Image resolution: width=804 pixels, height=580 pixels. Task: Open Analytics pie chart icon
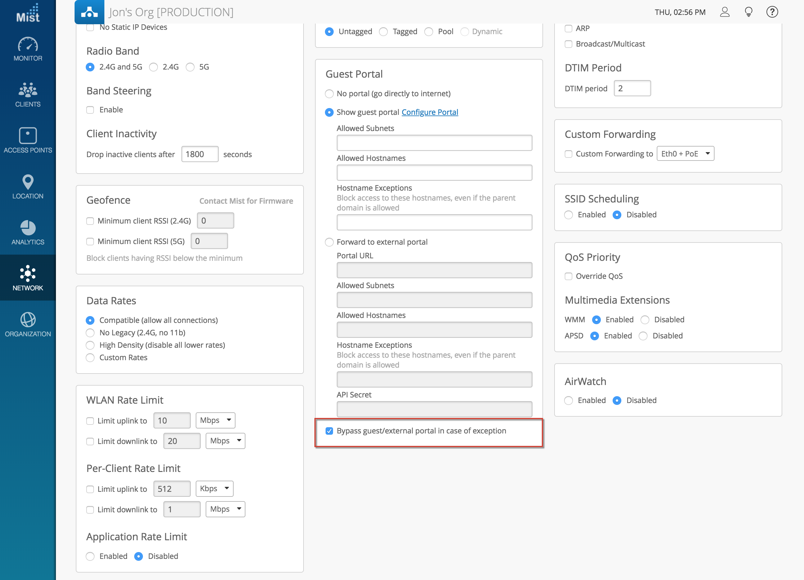[28, 228]
